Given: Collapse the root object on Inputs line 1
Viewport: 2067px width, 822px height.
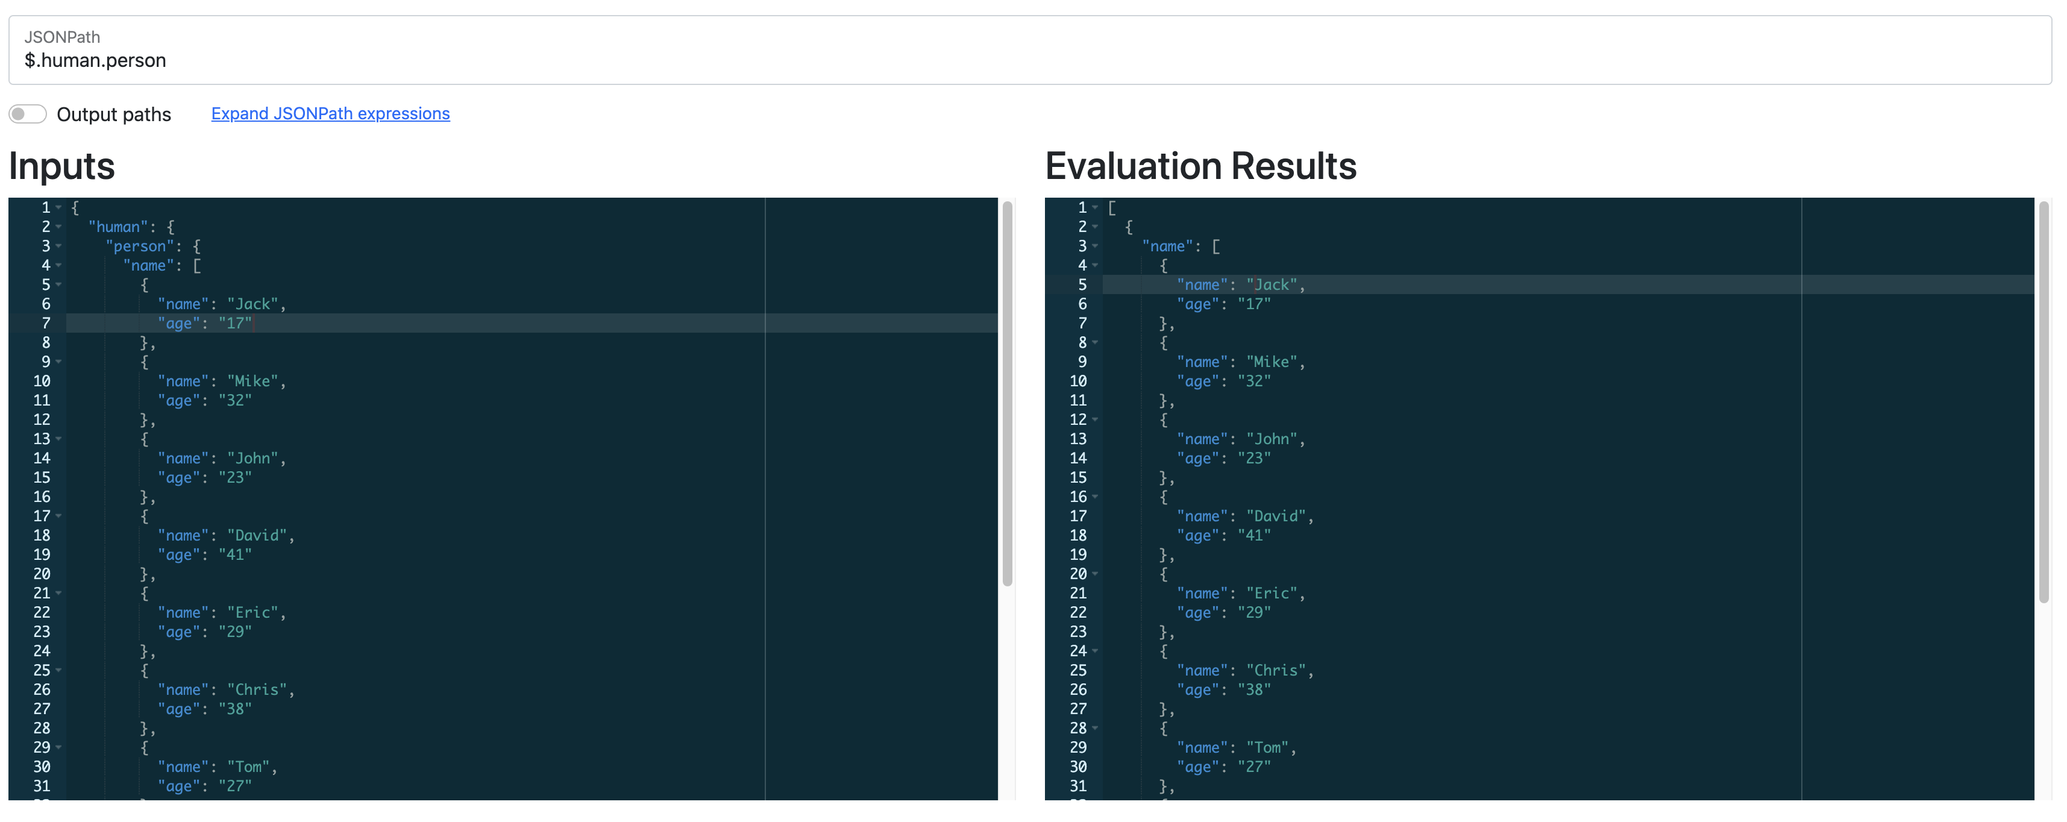Looking at the screenshot, I should coord(58,208).
